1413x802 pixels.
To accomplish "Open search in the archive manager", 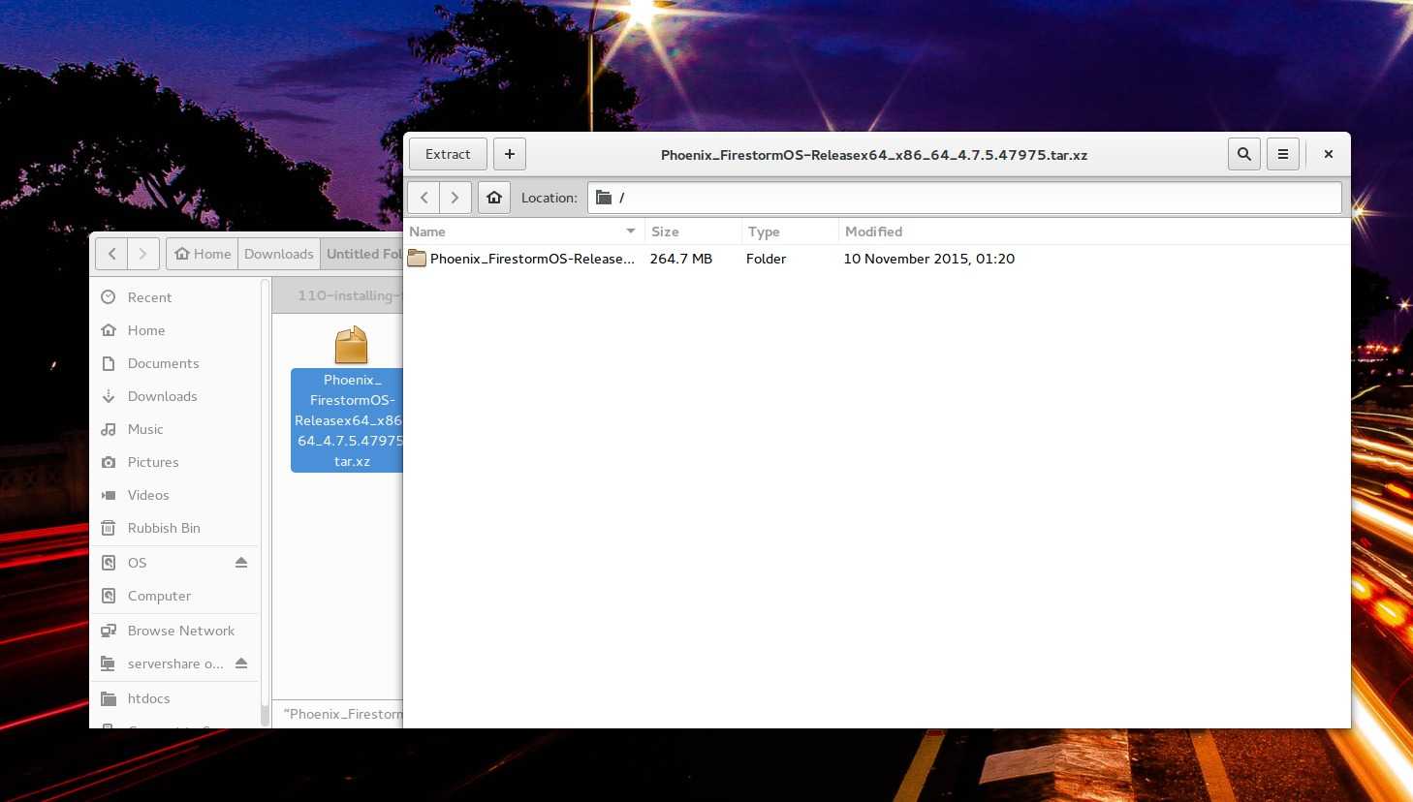I will pyautogui.click(x=1244, y=154).
